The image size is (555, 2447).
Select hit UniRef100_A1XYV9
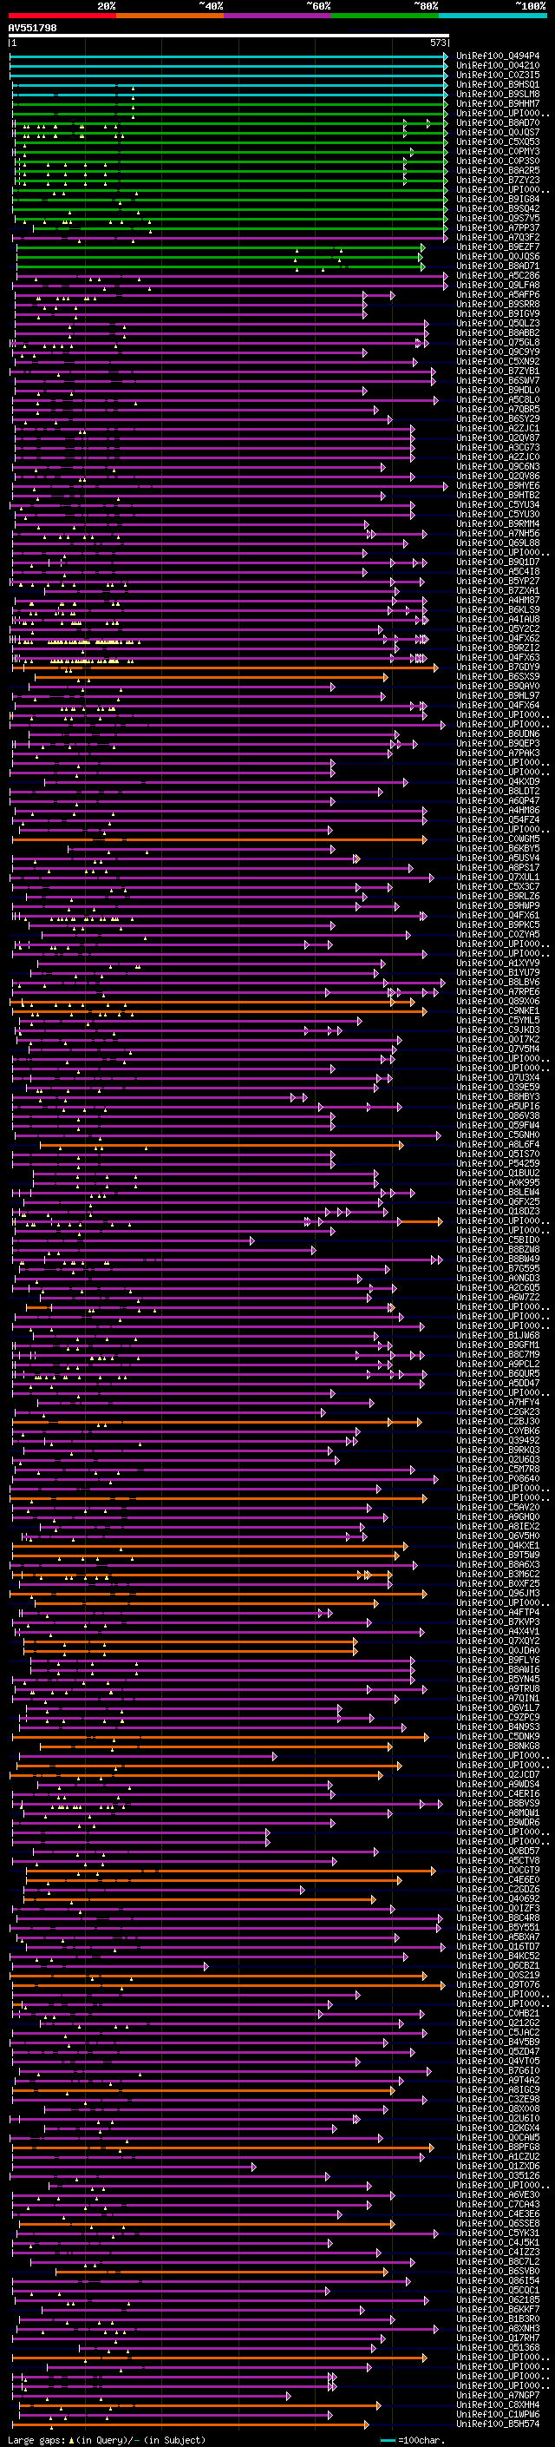tap(498, 964)
